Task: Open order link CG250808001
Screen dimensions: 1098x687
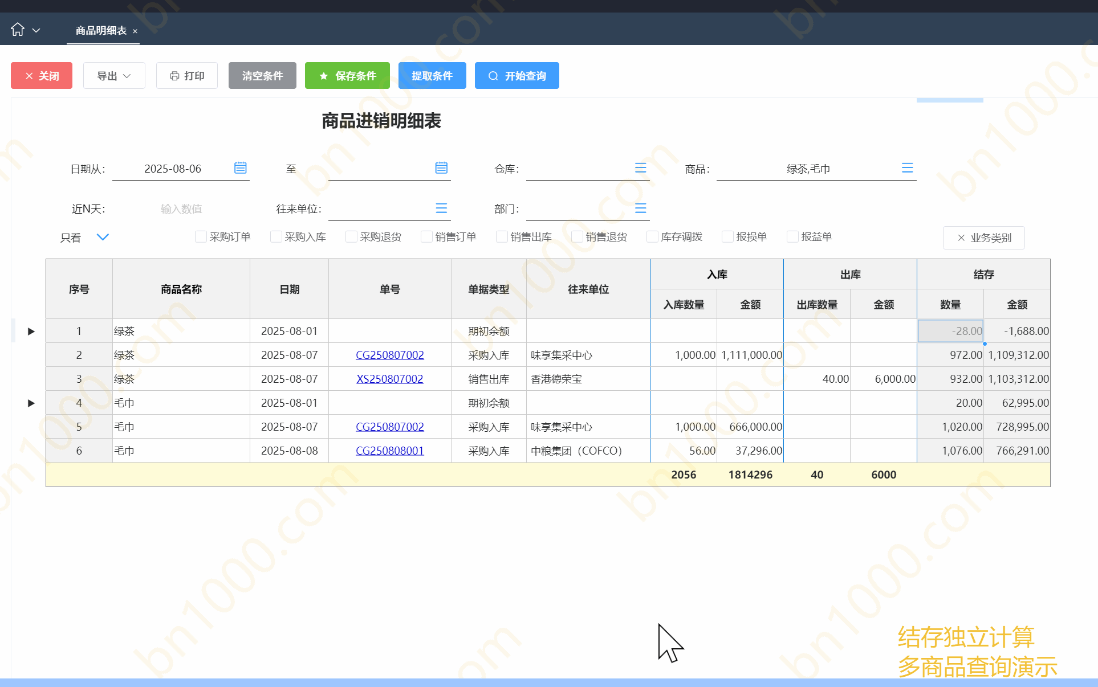Action: pos(390,451)
